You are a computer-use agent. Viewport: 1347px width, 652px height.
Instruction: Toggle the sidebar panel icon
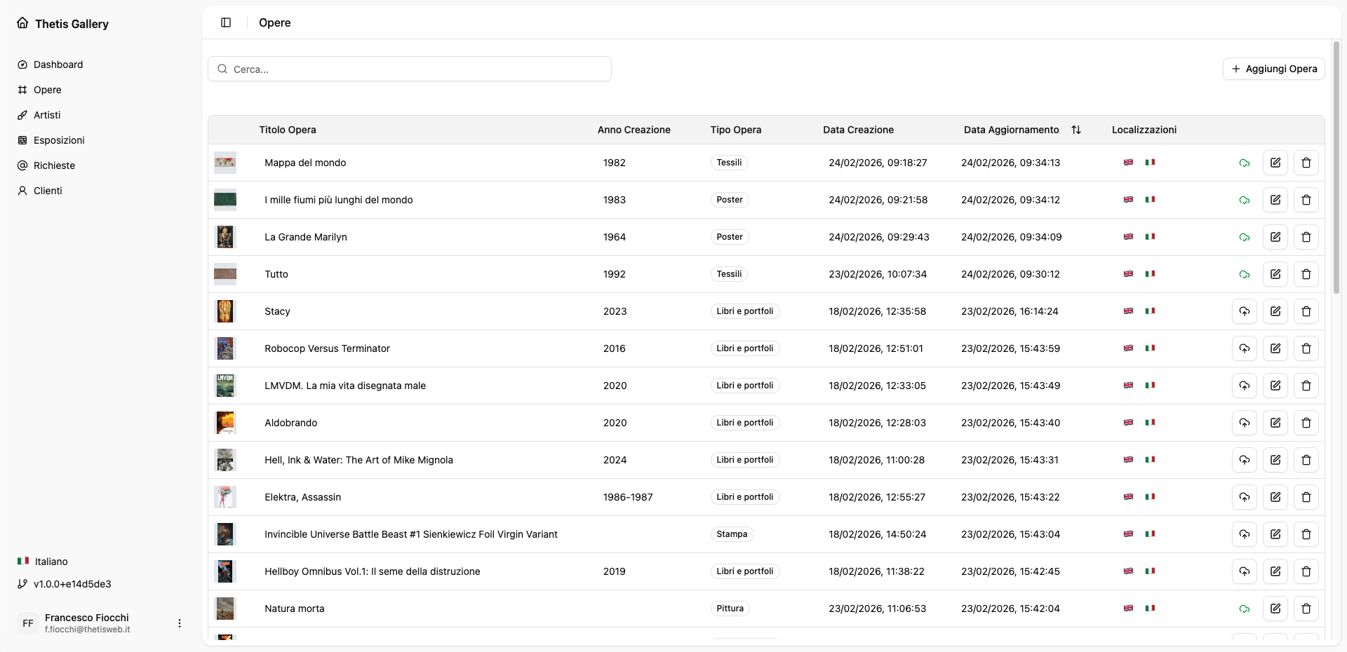click(226, 22)
